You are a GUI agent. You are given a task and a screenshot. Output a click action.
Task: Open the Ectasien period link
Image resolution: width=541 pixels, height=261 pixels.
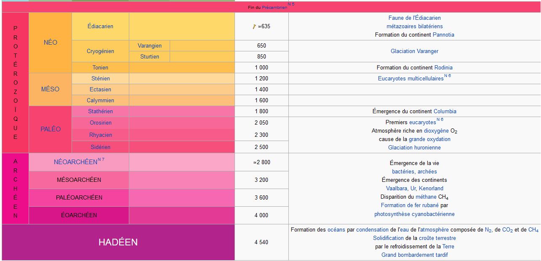[x=101, y=89]
